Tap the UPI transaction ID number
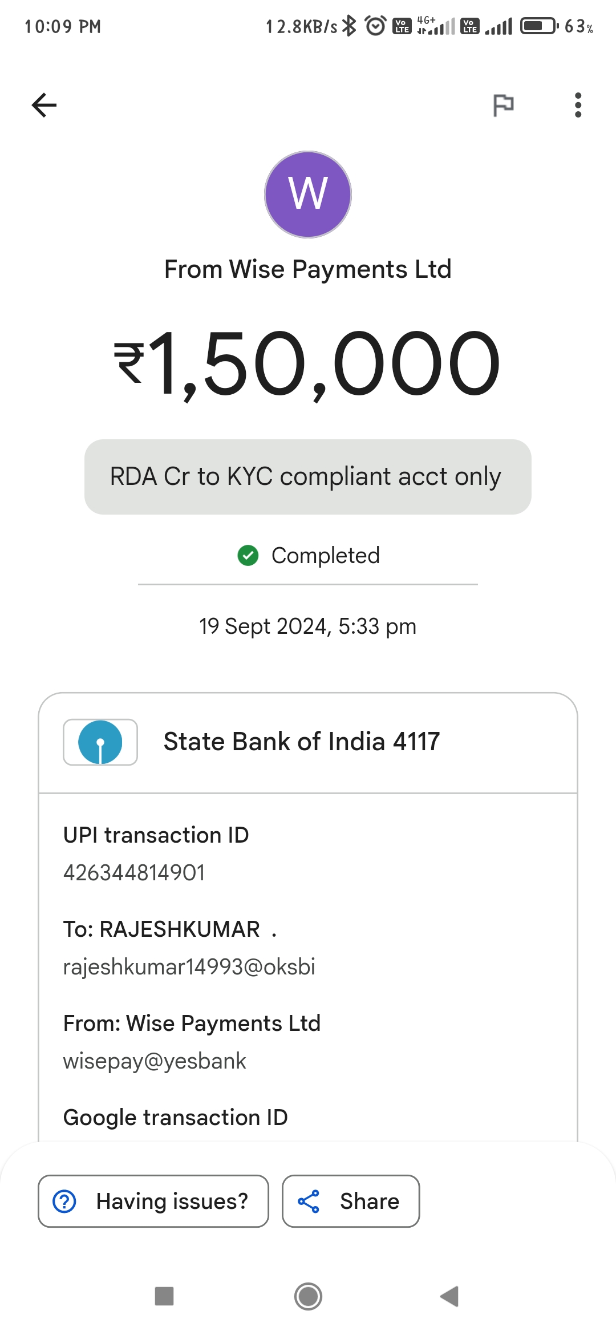The height and width of the screenshot is (1335, 616). [x=134, y=872]
